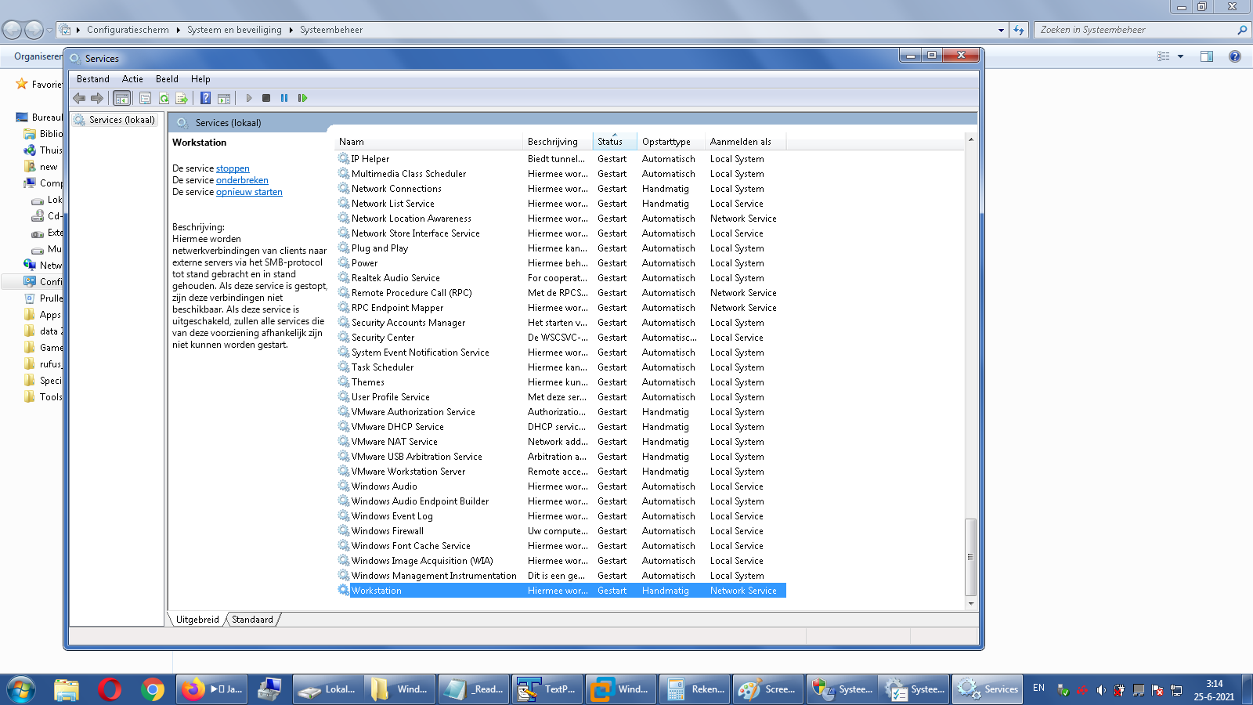Image resolution: width=1253 pixels, height=705 pixels.
Task: Click the Export List toolbar icon
Action: (182, 98)
